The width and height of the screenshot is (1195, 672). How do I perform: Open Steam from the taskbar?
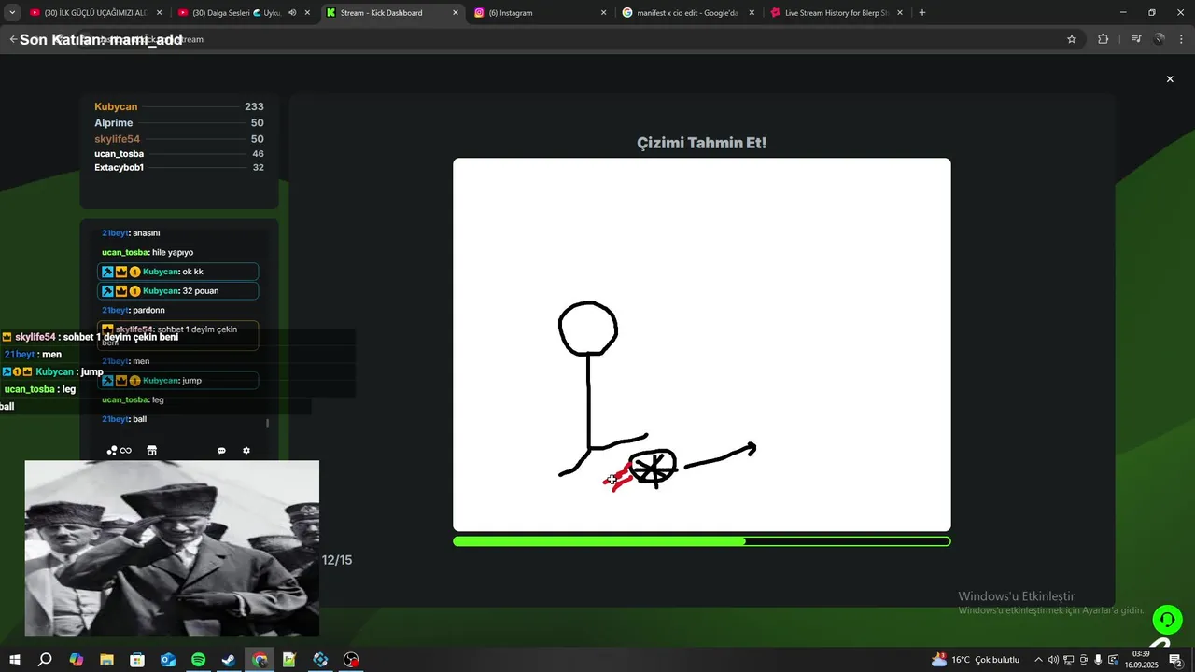229,660
